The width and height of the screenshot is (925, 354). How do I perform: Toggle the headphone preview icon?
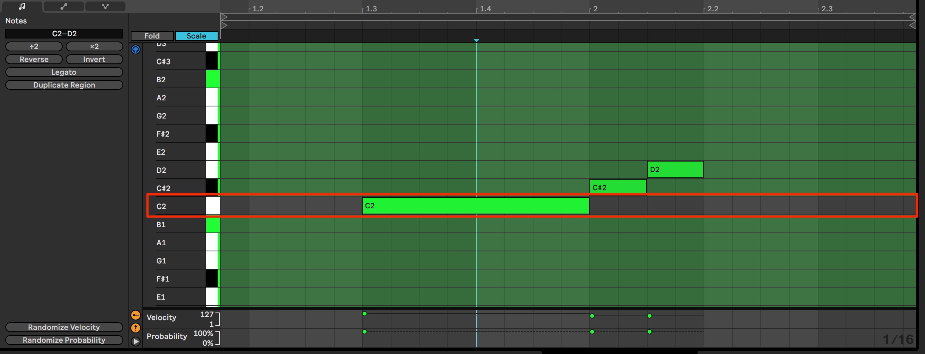coord(136,49)
